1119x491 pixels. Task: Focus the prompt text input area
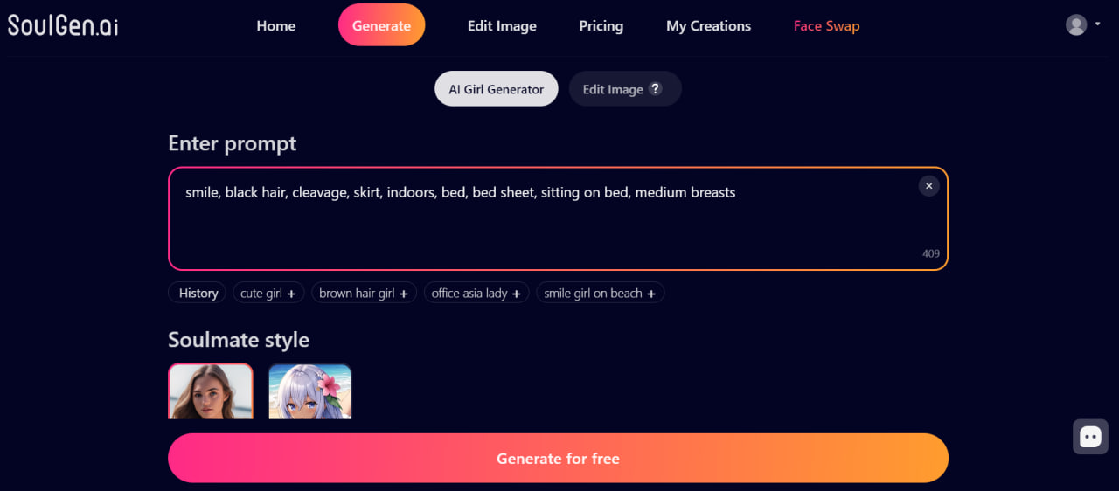pos(558,218)
